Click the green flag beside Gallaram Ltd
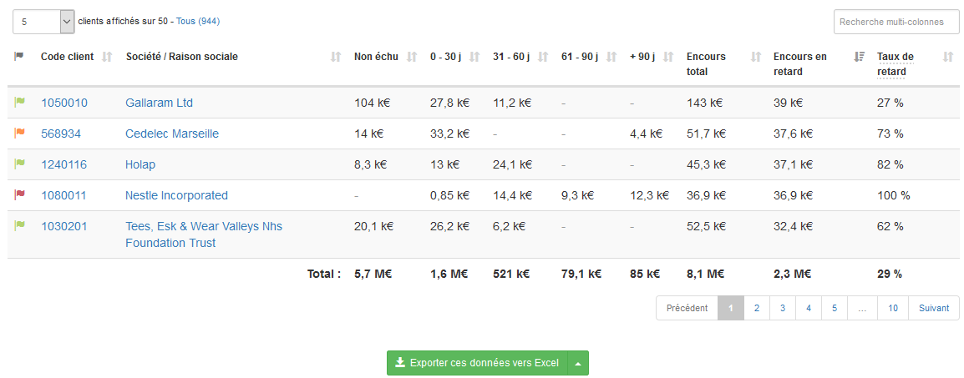 [19, 103]
